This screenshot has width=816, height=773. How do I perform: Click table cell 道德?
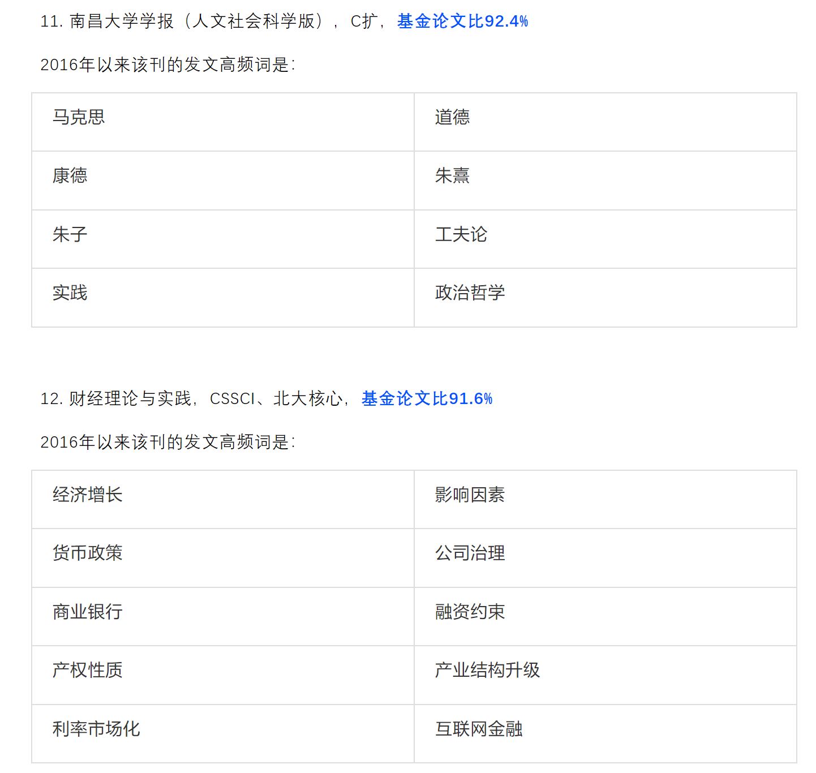[x=605, y=122]
